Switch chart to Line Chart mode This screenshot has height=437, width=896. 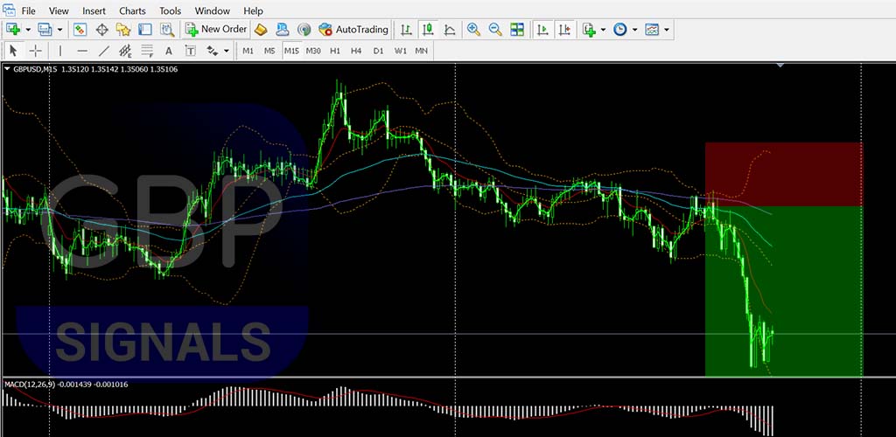(x=450, y=29)
